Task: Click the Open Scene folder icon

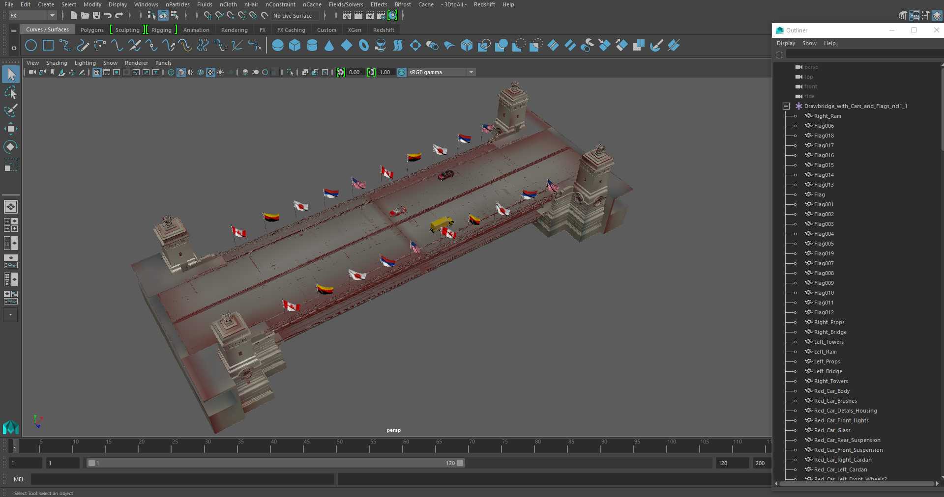Action: point(85,16)
